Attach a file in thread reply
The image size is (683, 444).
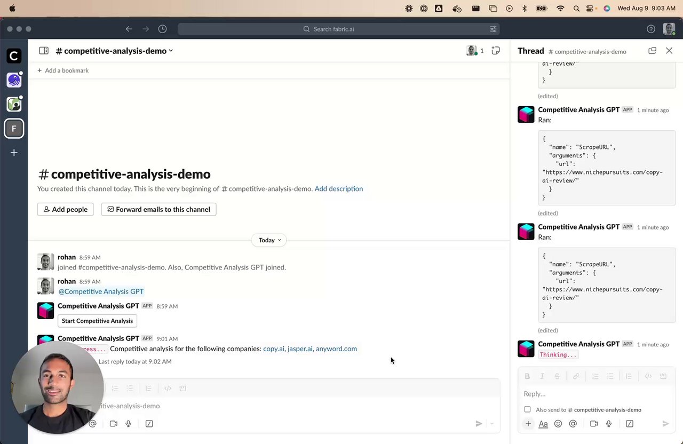coord(528,424)
